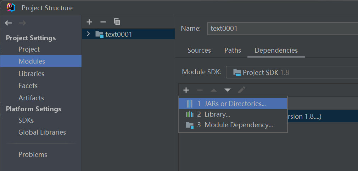Click the edit dependency pencil icon

click(241, 90)
